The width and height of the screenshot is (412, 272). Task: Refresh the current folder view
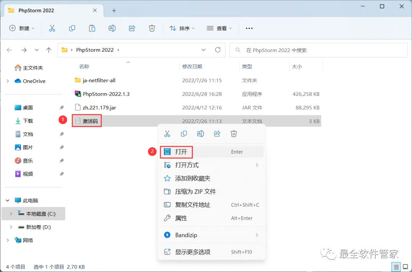coord(218,50)
